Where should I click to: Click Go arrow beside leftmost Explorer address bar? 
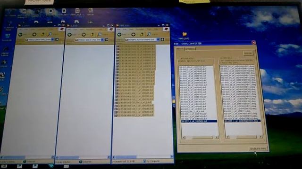click(57, 39)
